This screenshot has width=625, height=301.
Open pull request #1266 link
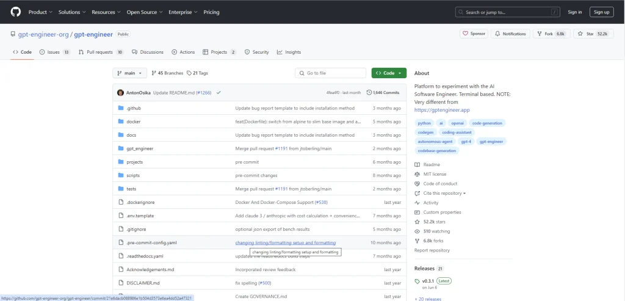204,92
